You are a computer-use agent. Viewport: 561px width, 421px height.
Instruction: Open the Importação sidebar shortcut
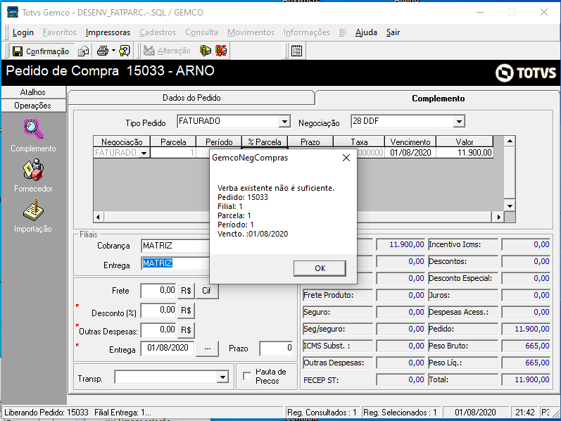click(33, 217)
